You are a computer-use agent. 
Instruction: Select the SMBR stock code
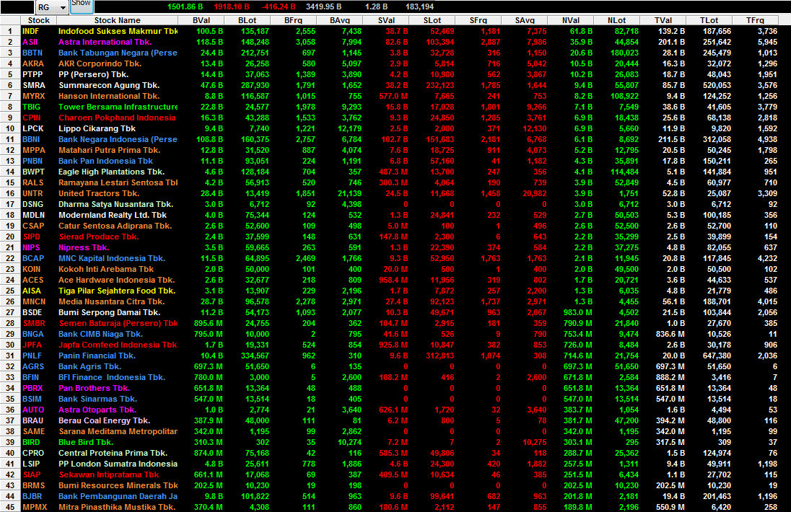(x=34, y=324)
